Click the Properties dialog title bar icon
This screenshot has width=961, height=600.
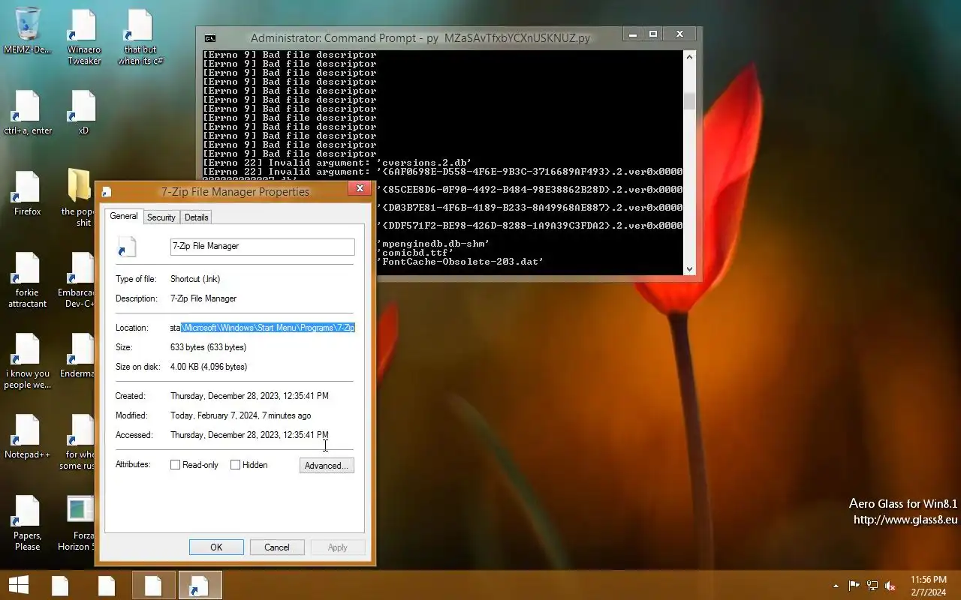pos(107,192)
